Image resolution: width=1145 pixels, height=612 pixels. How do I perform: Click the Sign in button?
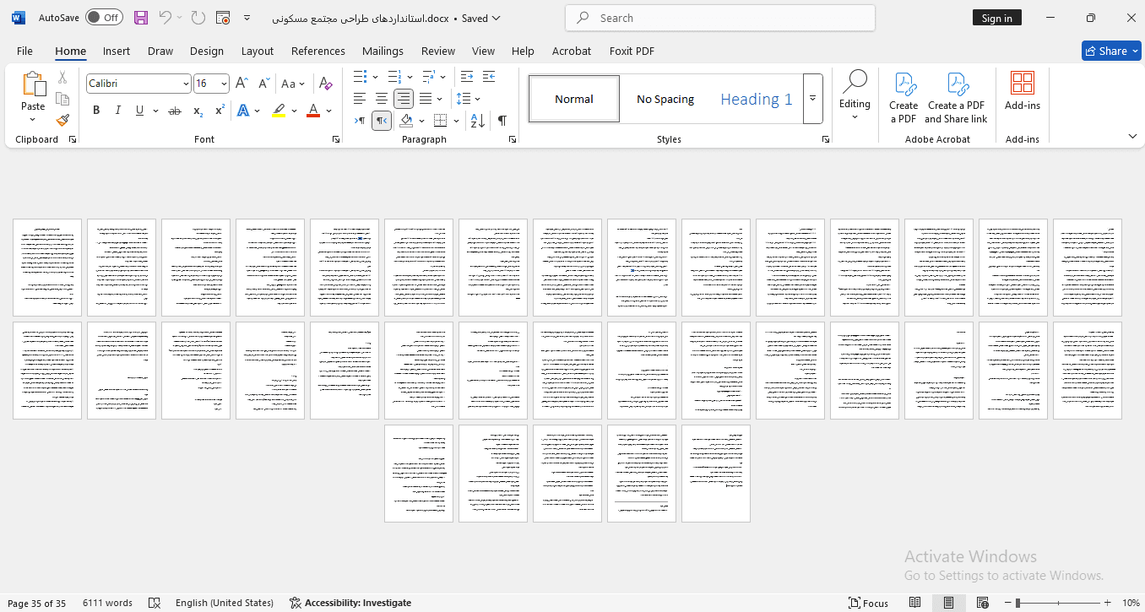click(x=997, y=18)
